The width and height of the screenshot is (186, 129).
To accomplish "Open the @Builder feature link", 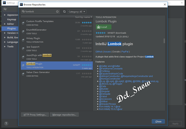I will tap(104, 89).
